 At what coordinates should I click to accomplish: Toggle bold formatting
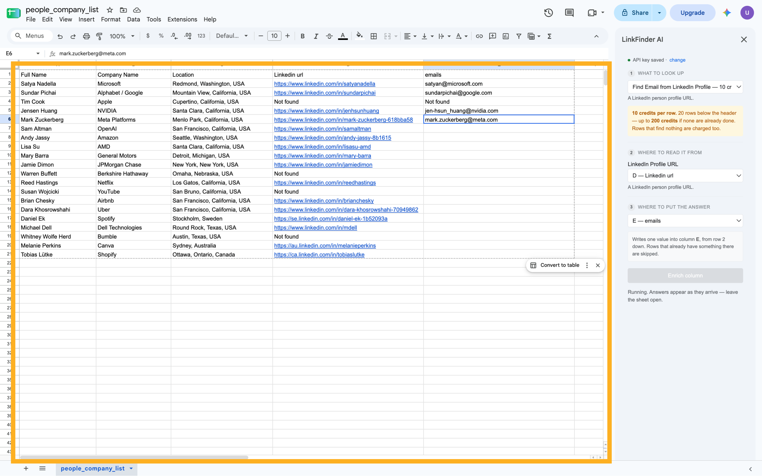pos(302,36)
